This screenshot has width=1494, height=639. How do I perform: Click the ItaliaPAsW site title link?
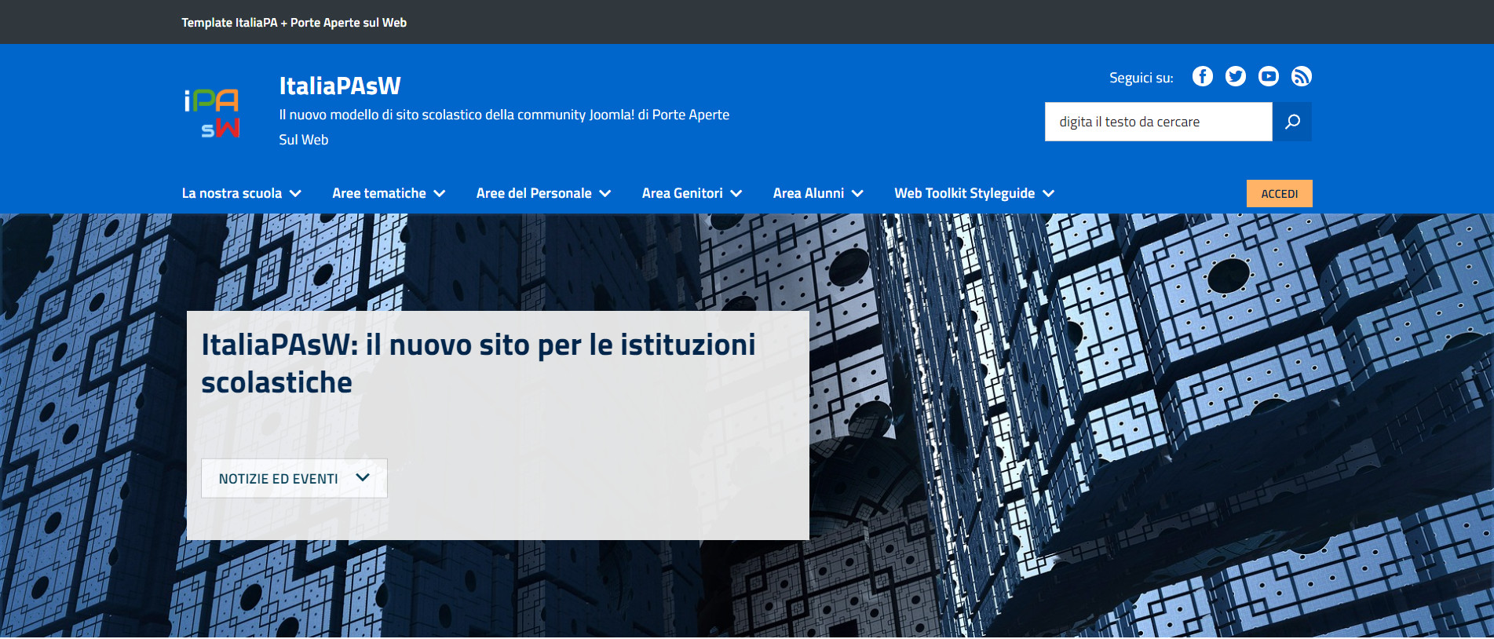[x=340, y=86]
